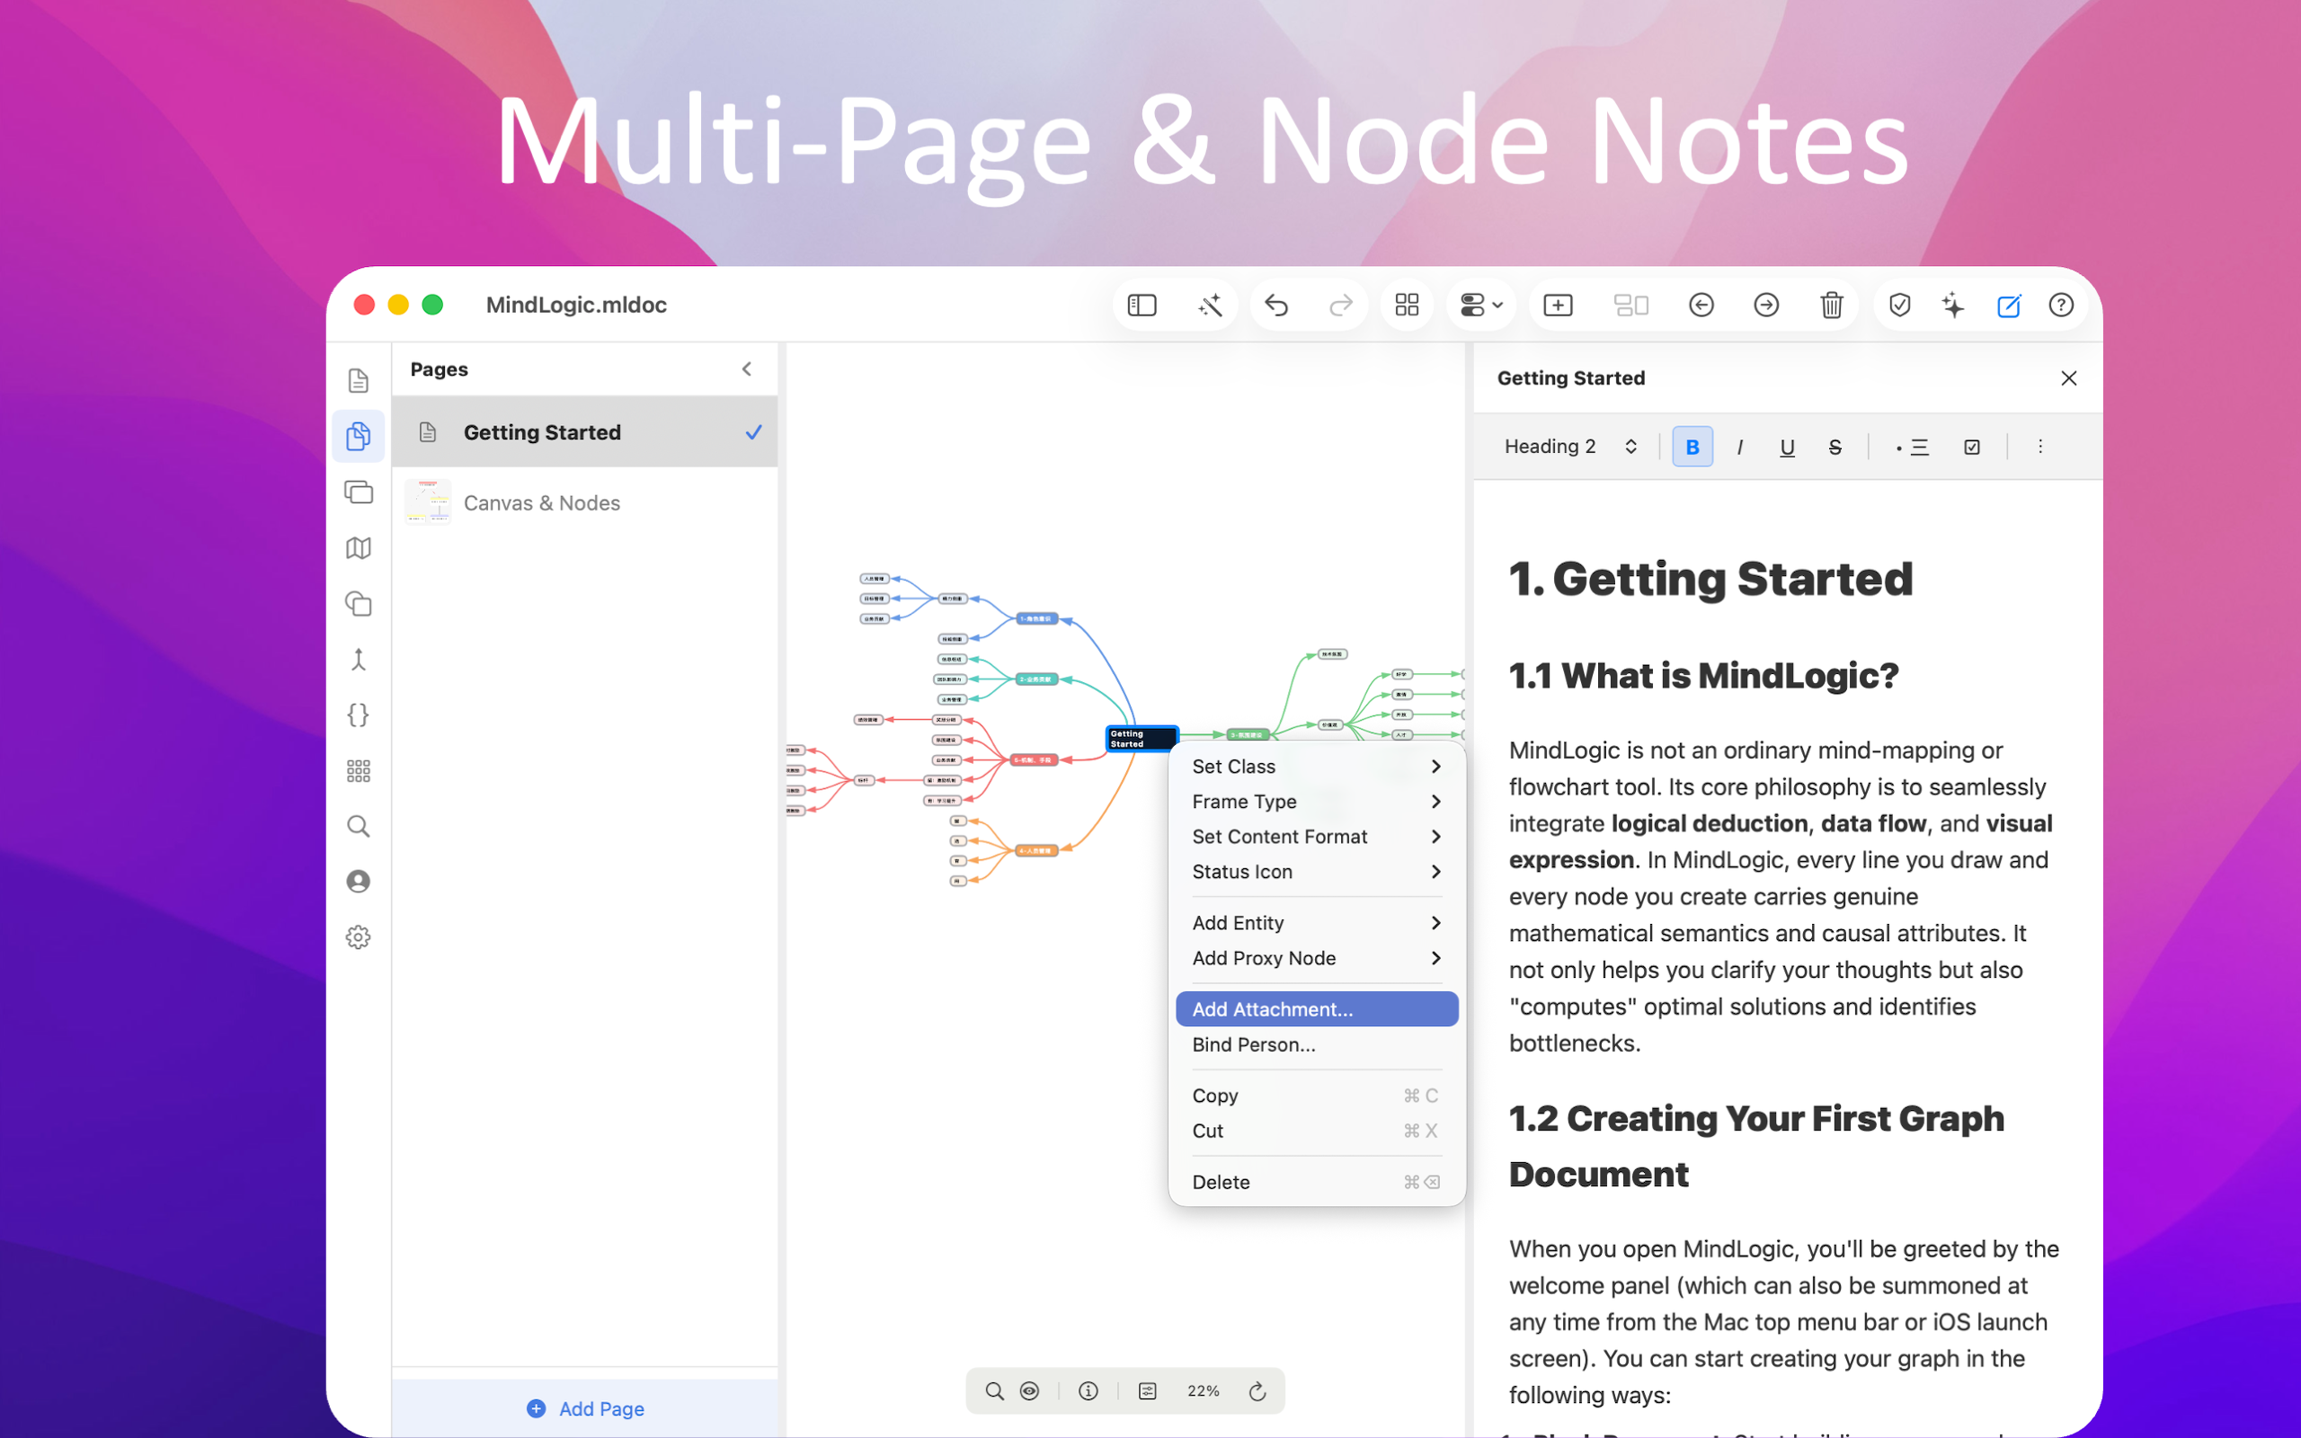Image resolution: width=2301 pixels, height=1438 pixels.
Task: Open the nine-dot grid sidebar icon
Action: (x=359, y=770)
